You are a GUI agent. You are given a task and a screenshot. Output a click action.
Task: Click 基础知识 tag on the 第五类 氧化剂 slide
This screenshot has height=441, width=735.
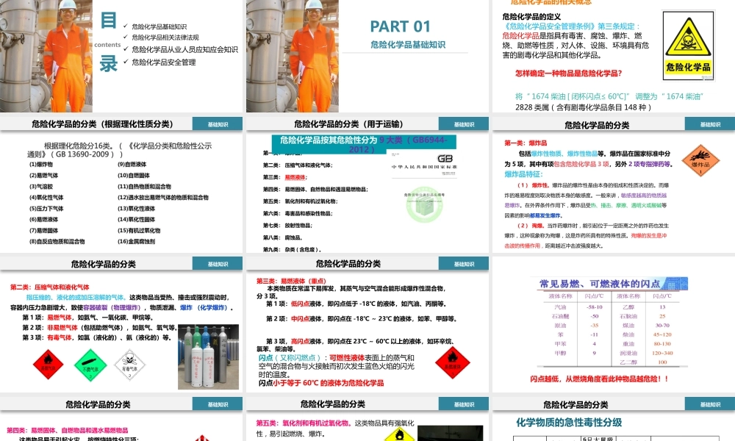(x=464, y=404)
